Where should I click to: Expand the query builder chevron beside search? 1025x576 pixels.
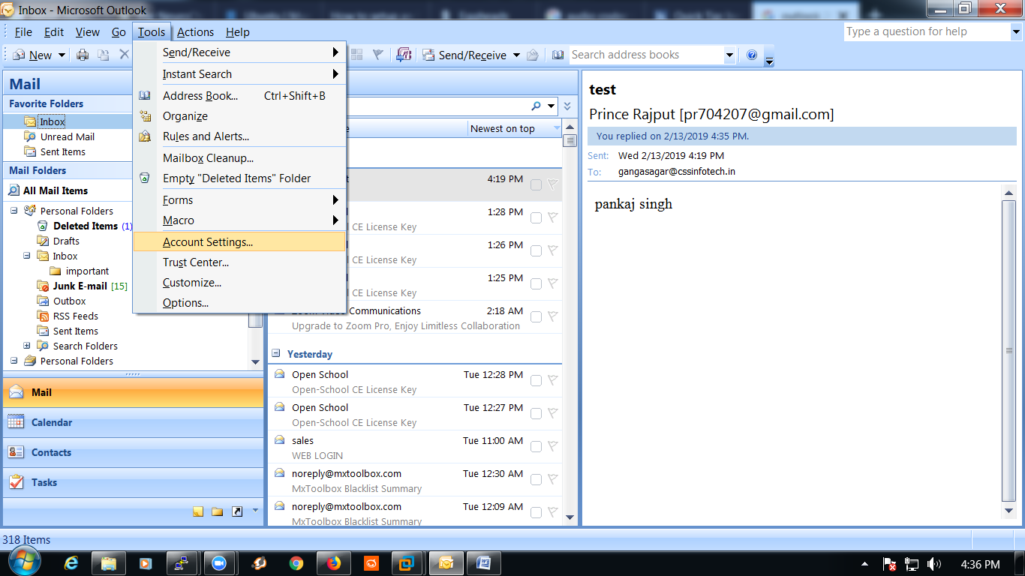(x=567, y=106)
